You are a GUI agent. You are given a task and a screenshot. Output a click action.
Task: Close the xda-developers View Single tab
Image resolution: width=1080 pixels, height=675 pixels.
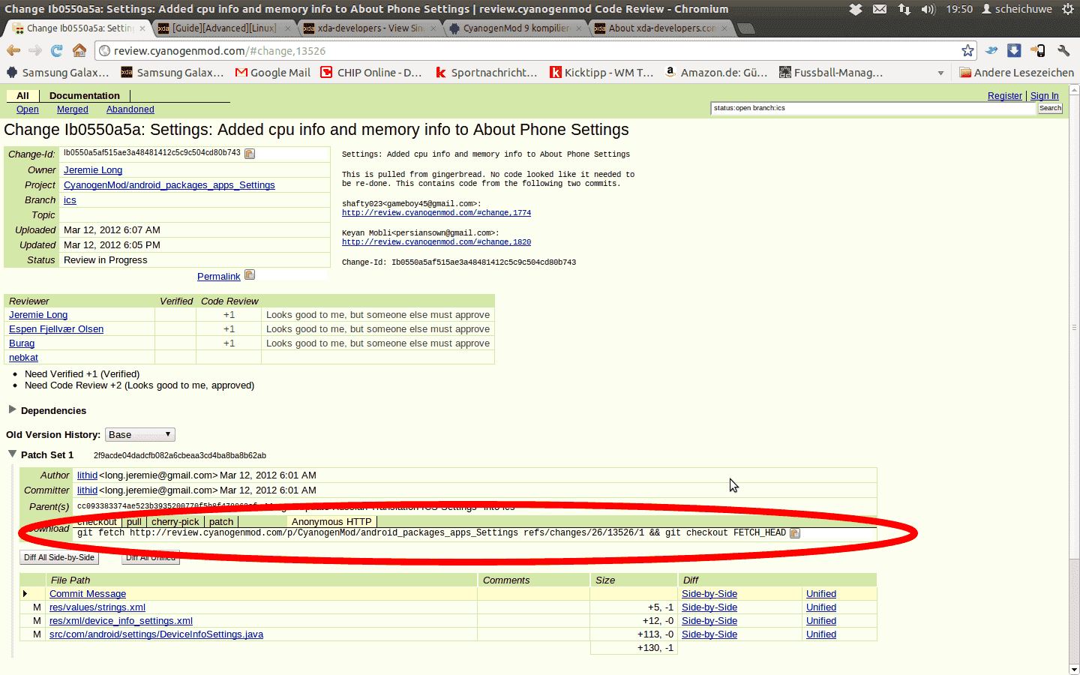433,28
